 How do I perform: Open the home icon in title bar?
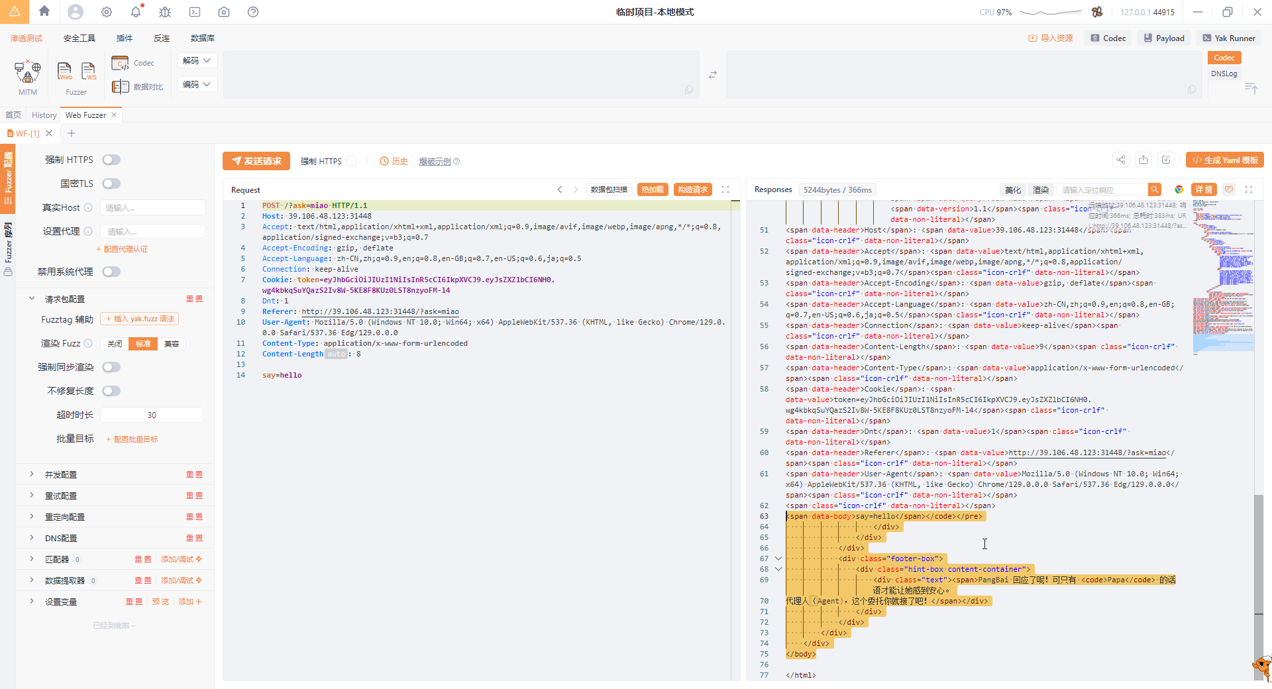[44, 11]
